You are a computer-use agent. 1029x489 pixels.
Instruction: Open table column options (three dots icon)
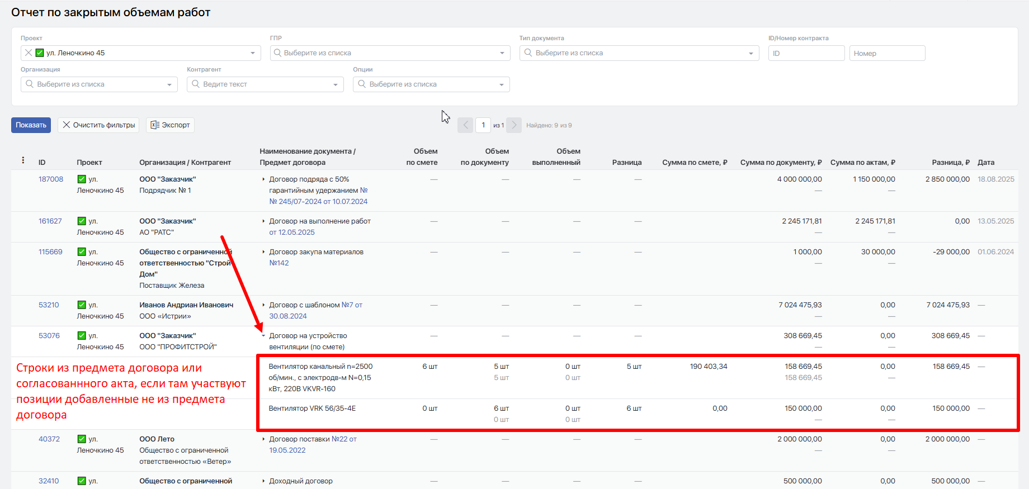[x=23, y=160]
